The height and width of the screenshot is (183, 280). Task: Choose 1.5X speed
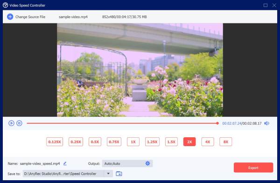coord(171,142)
